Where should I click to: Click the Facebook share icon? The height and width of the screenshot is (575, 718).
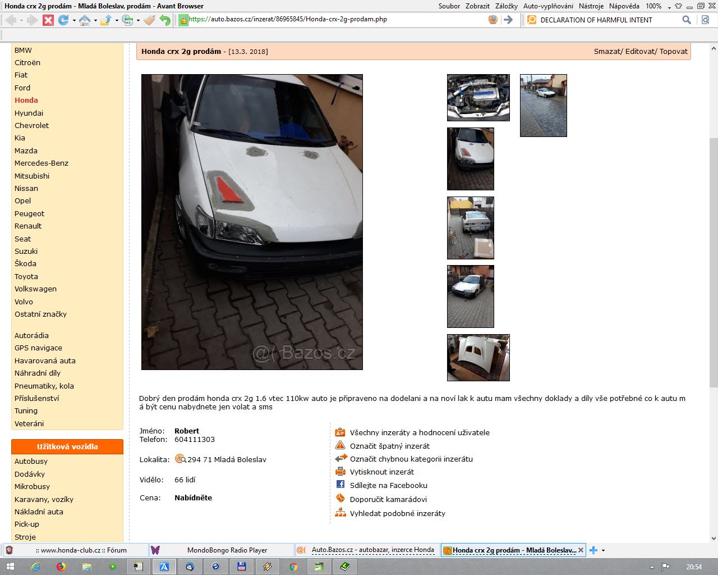click(340, 485)
